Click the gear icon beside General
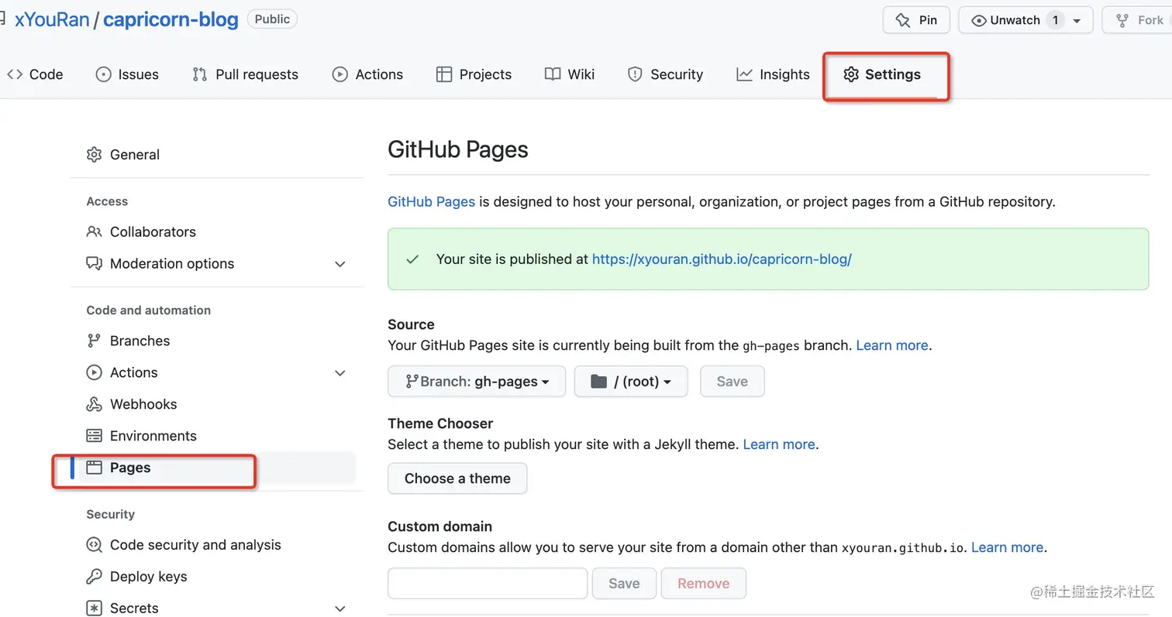The image size is (1172, 617). [94, 155]
